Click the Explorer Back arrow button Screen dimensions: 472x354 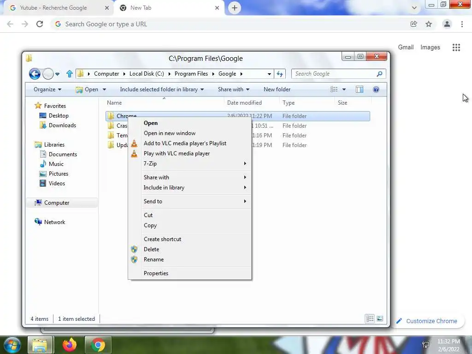35,74
